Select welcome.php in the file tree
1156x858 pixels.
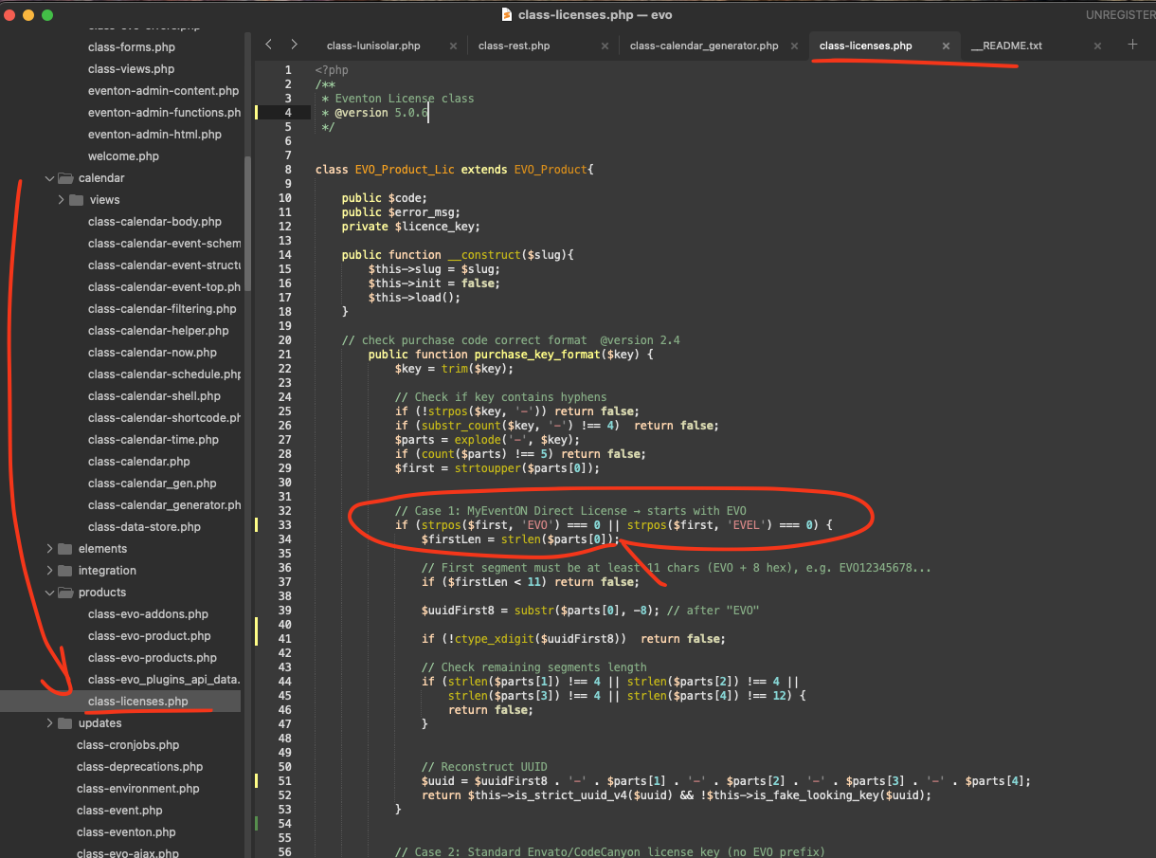pos(123,156)
